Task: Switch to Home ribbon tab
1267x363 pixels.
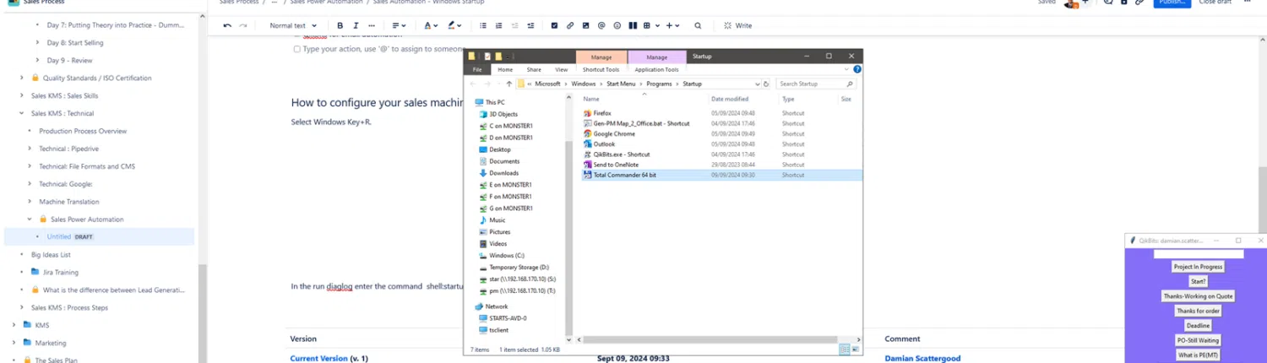Action: point(505,69)
